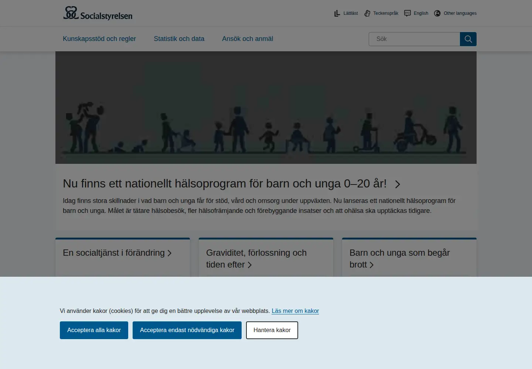The height and width of the screenshot is (369, 532).
Task: Accept all cookies with Acceptera alla kakor
Action: pyautogui.click(x=94, y=330)
